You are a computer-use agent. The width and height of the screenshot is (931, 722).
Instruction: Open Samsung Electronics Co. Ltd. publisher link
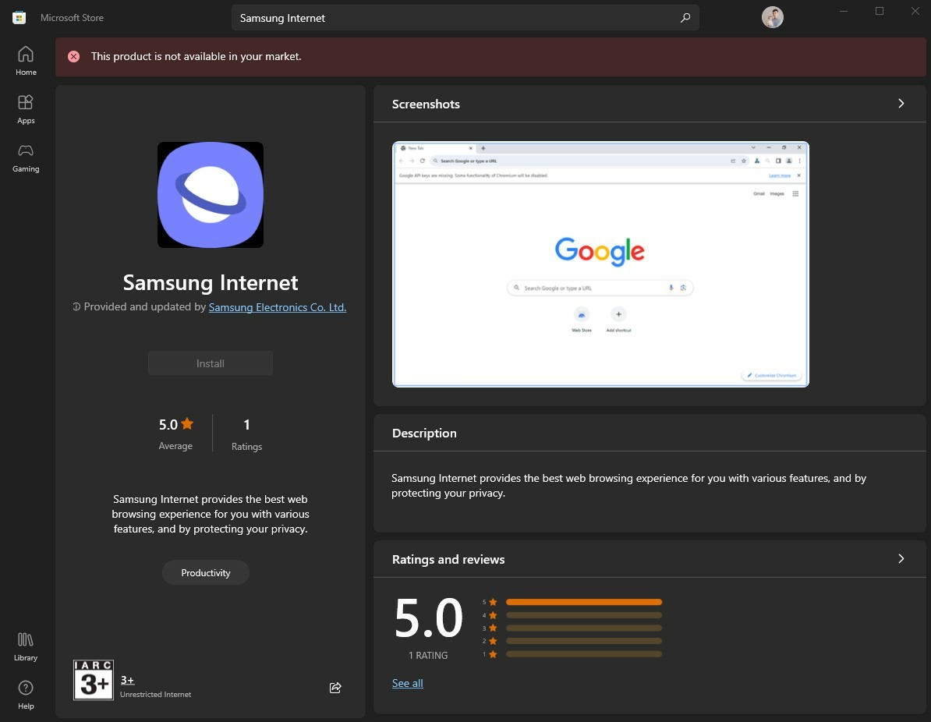278,307
